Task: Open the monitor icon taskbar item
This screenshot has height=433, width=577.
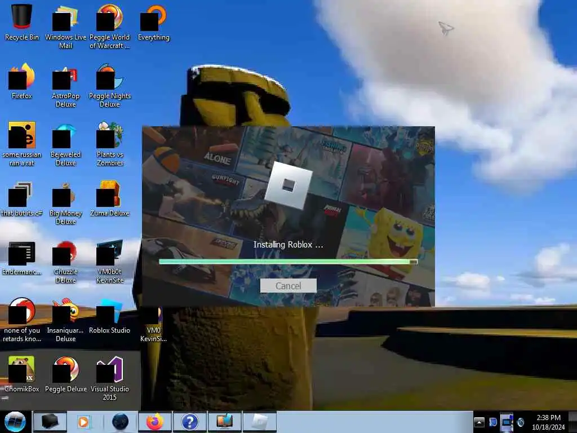Action: (x=225, y=422)
